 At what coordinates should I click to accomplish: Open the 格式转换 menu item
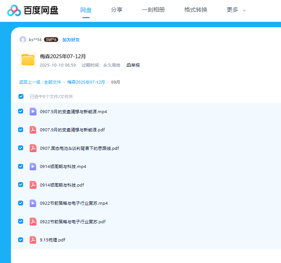tap(196, 10)
